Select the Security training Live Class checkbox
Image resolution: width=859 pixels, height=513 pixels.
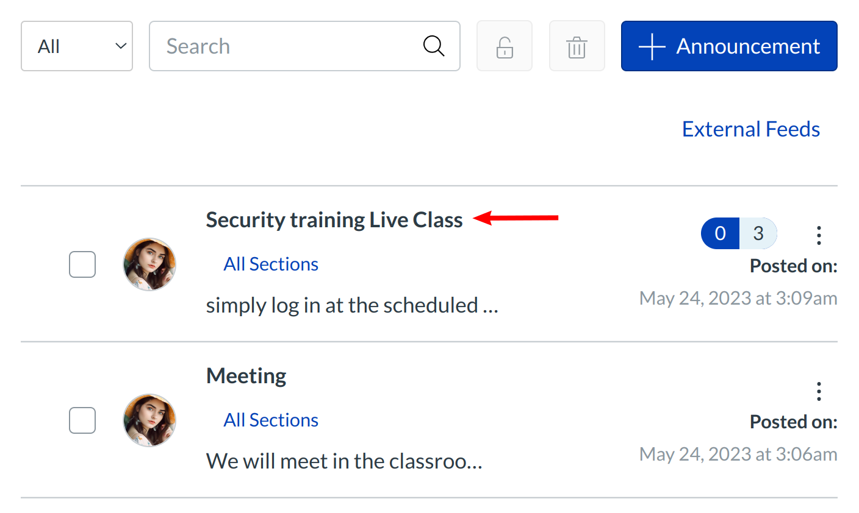point(82,264)
